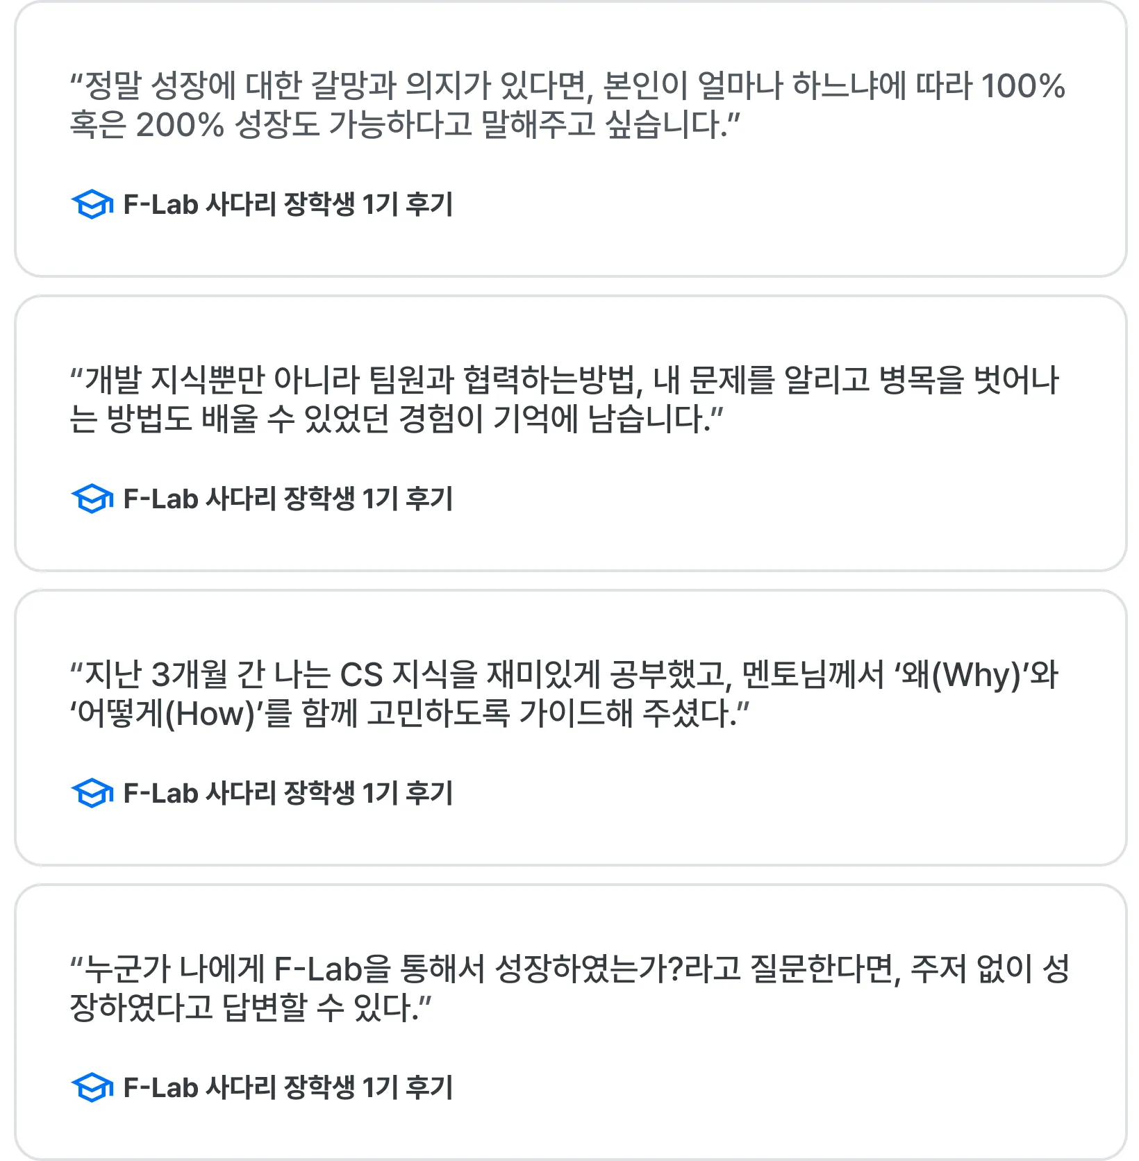This screenshot has height=1161, width=1139.
Task: Click the 'CS' word in the third quote
Action: [x=361, y=675]
